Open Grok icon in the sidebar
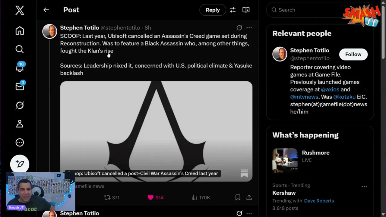Screen dimensions: 386x217 click(20, 105)
